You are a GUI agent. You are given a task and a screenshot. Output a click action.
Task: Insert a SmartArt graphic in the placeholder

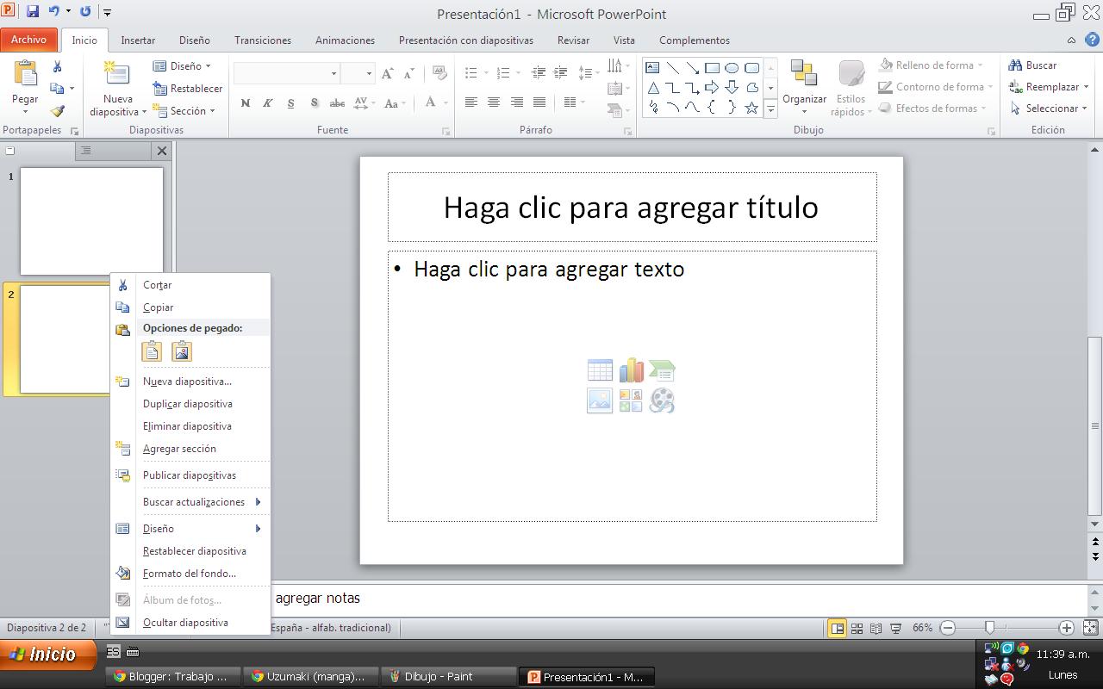662,369
